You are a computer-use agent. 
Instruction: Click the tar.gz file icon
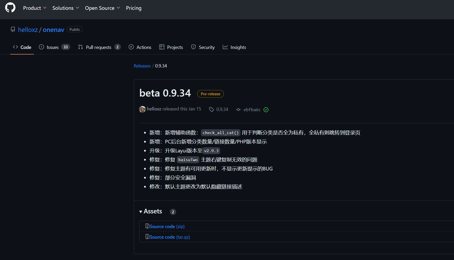[147, 237]
